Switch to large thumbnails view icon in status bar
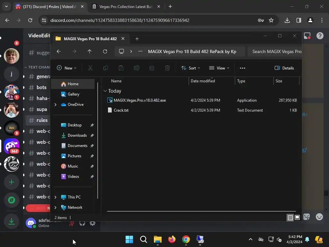 [x=297, y=218]
